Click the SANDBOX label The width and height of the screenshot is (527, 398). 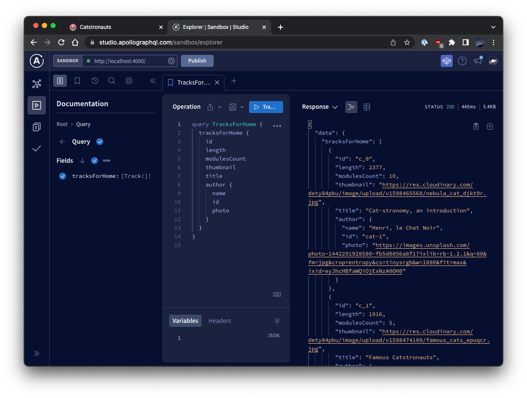(x=68, y=61)
